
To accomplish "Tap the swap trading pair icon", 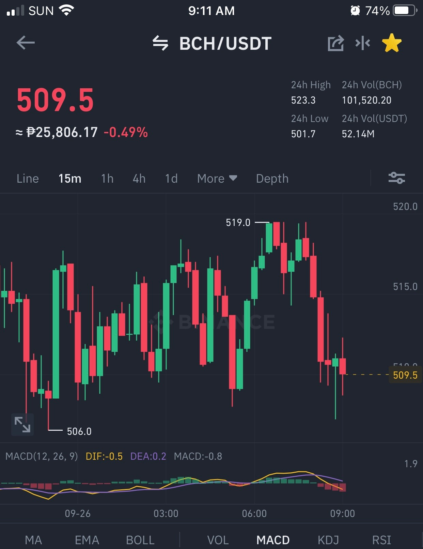I will (x=160, y=43).
